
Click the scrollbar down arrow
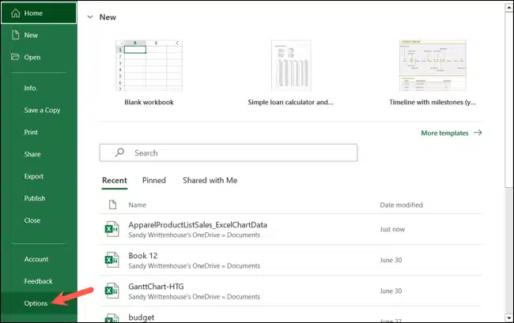pos(508,317)
